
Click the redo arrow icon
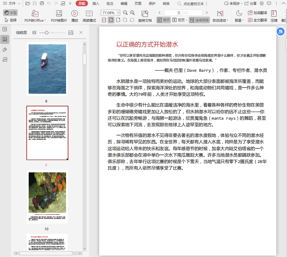(x=56, y=3)
